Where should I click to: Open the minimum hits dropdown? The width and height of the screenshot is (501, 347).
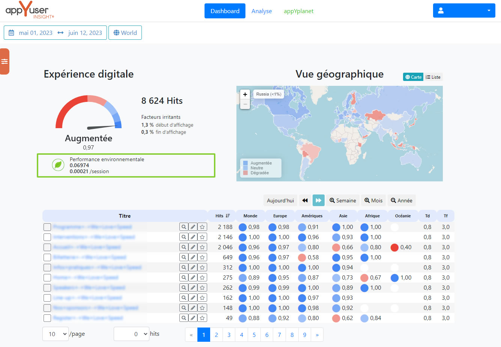click(131, 334)
